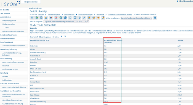Click the Summe column header
Screen dimensions: 193x105
pos(180,41)
